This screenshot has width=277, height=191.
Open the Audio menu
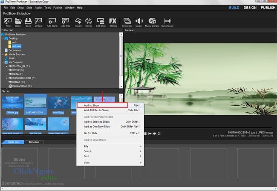pyautogui.click(x=38, y=8)
